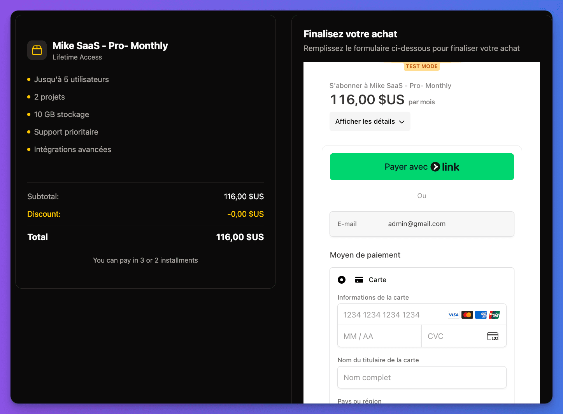Click the Visa card brand icon

[x=453, y=315]
